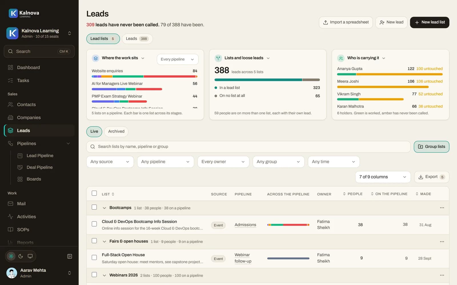457x285 pixels.
Task: Open the Admissions pipeline link
Action: click(x=245, y=225)
